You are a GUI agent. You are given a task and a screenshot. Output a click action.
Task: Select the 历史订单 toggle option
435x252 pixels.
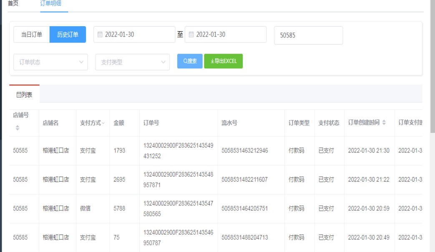[68, 35]
